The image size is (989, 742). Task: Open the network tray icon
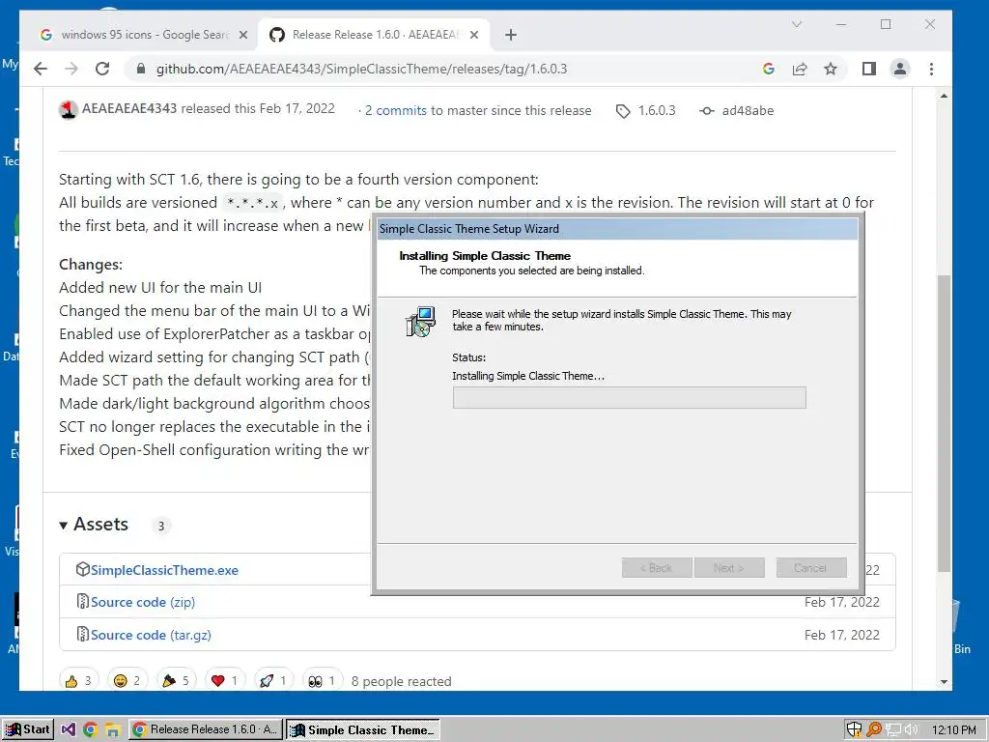[x=892, y=730]
